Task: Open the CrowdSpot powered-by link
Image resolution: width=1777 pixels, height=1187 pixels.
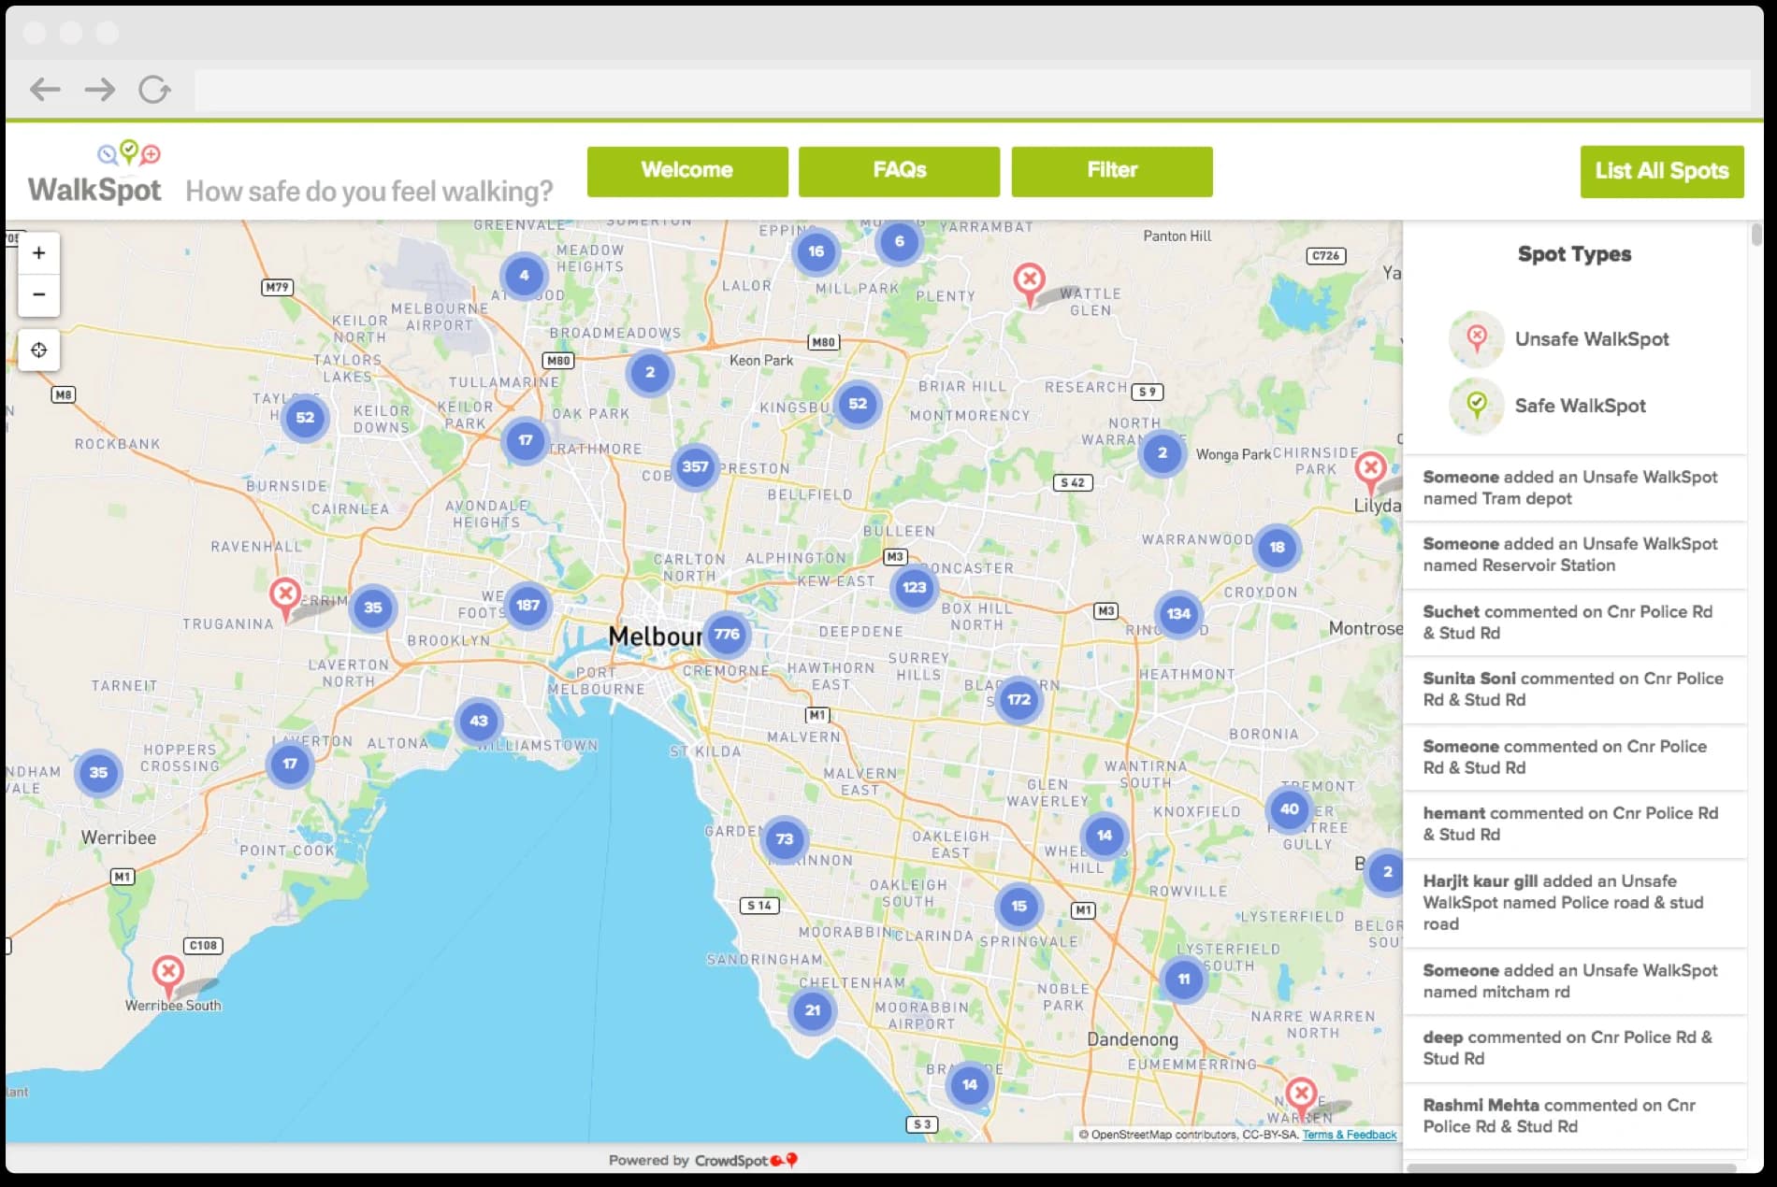Action: point(745,1161)
